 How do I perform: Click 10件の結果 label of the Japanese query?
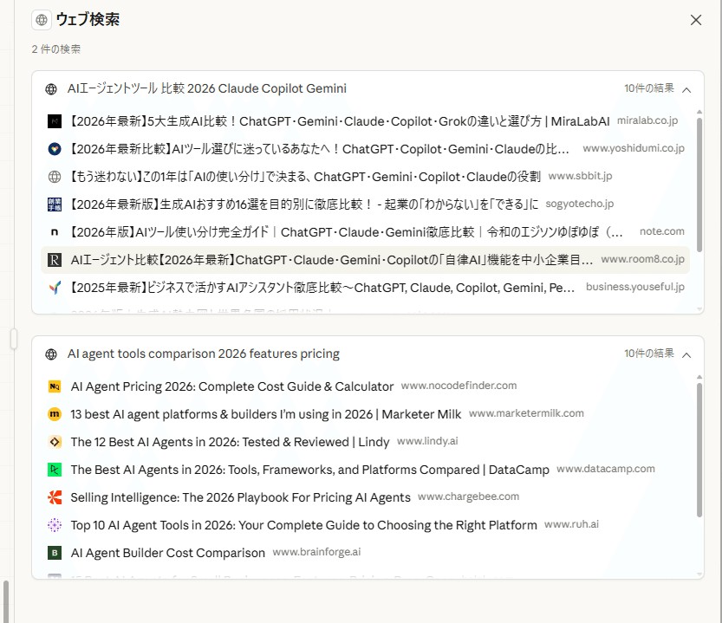[x=649, y=88]
